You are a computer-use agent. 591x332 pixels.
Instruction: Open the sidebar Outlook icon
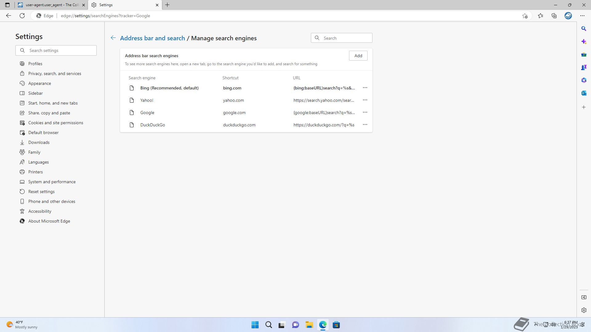click(x=584, y=93)
